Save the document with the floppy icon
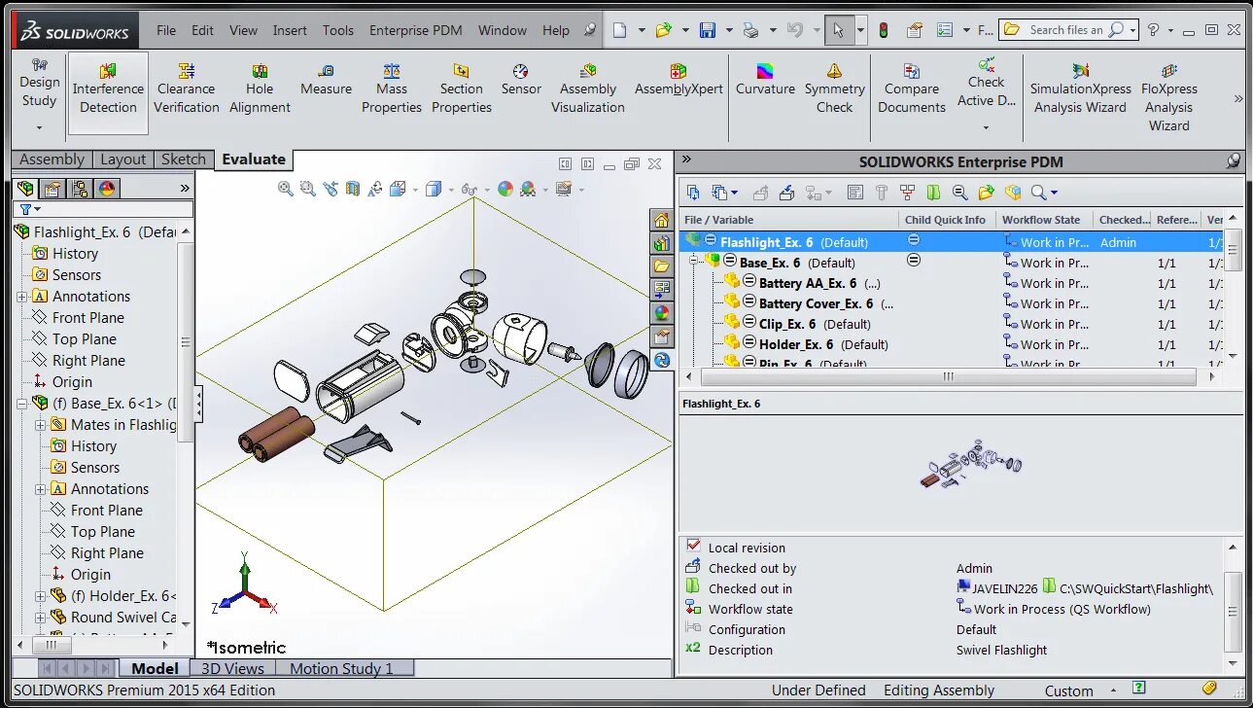 click(x=708, y=30)
